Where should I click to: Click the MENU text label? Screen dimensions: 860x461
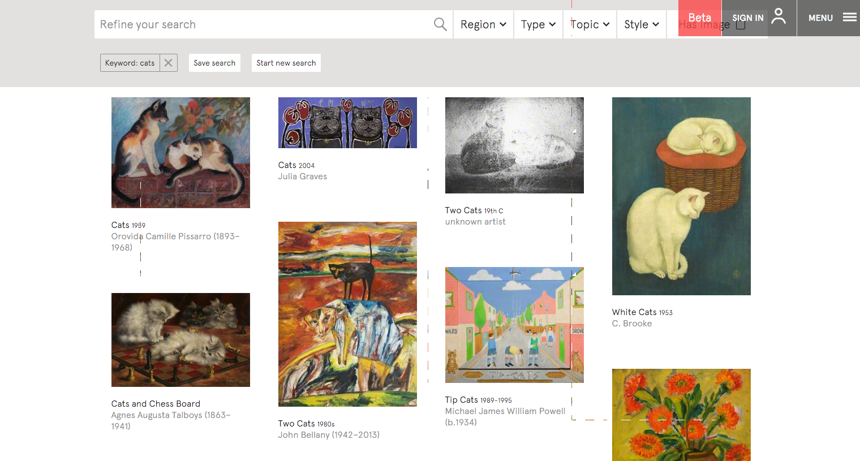820,18
